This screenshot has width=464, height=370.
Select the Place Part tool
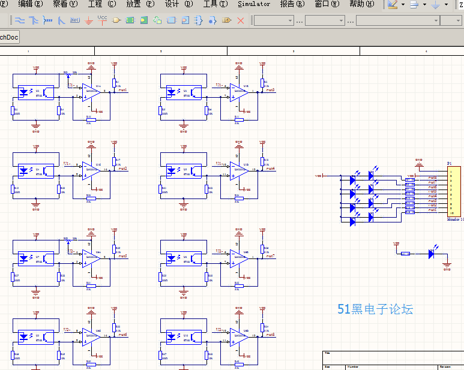pos(116,20)
